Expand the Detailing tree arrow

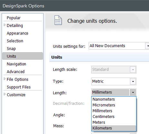click(5, 25)
